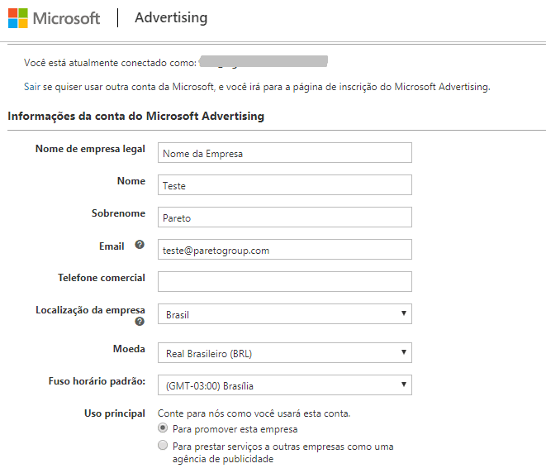Click the Nome field containing Teste
546x473 pixels.
(285, 184)
